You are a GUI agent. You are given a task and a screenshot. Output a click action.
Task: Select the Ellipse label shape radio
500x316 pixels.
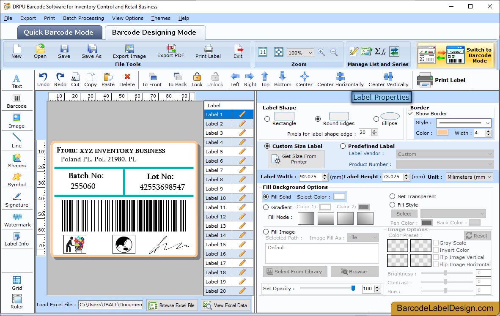[376, 119]
